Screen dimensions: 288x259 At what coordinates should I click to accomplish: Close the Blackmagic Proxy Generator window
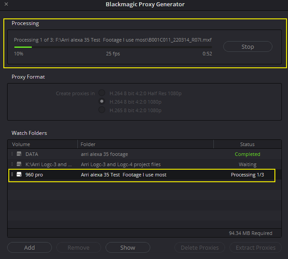pyautogui.click(x=6, y=4)
